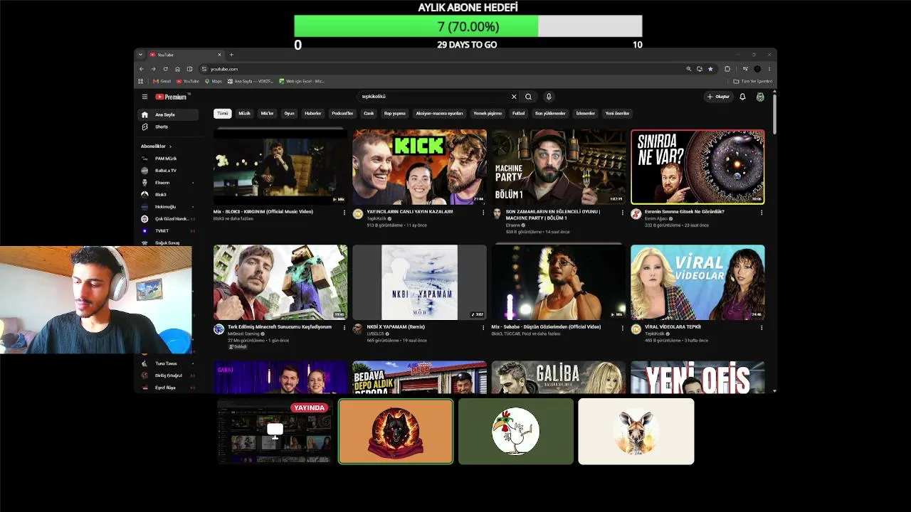
Task: Open options for Terk Edilmiş Minecraft video
Action: coord(344,328)
